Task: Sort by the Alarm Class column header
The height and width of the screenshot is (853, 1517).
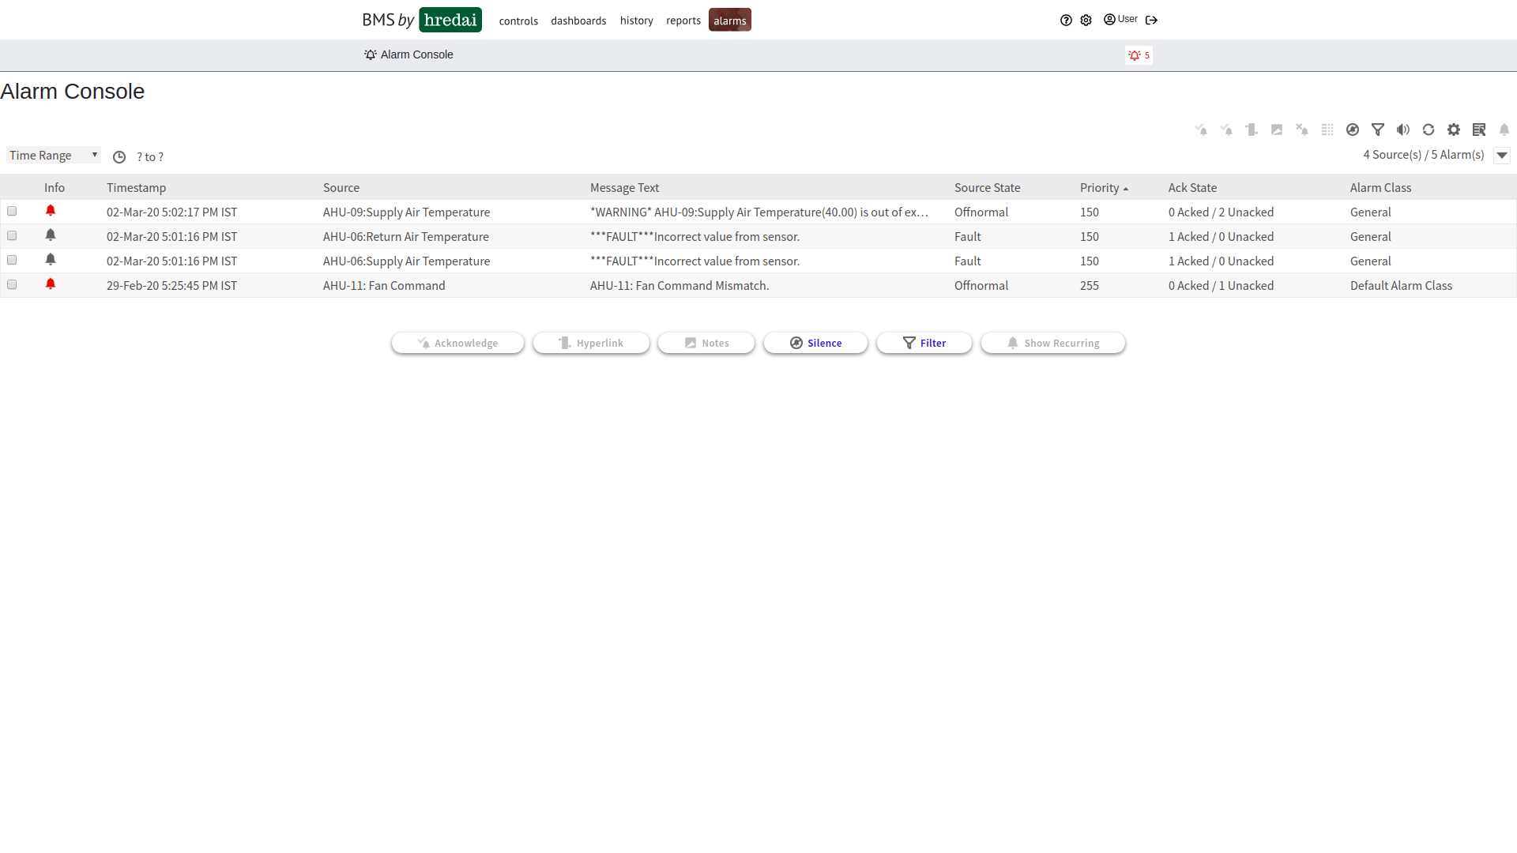Action: pyautogui.click(x=1380, y=188)
